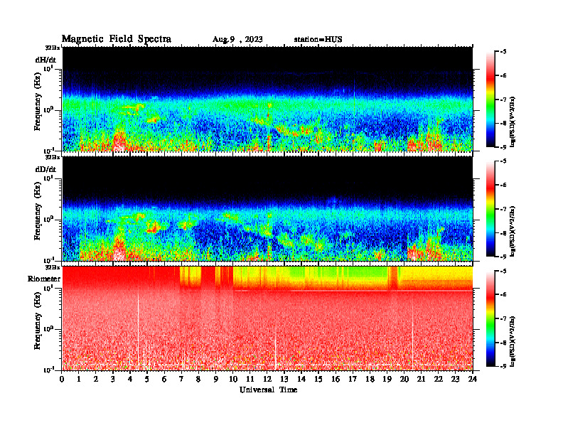Click the "Riometer" panel label
Viewport: 563px width, 435px height.
coord(44,279)
